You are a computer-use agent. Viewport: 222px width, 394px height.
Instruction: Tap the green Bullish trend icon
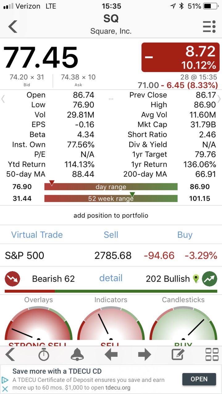tap(210, 279)
